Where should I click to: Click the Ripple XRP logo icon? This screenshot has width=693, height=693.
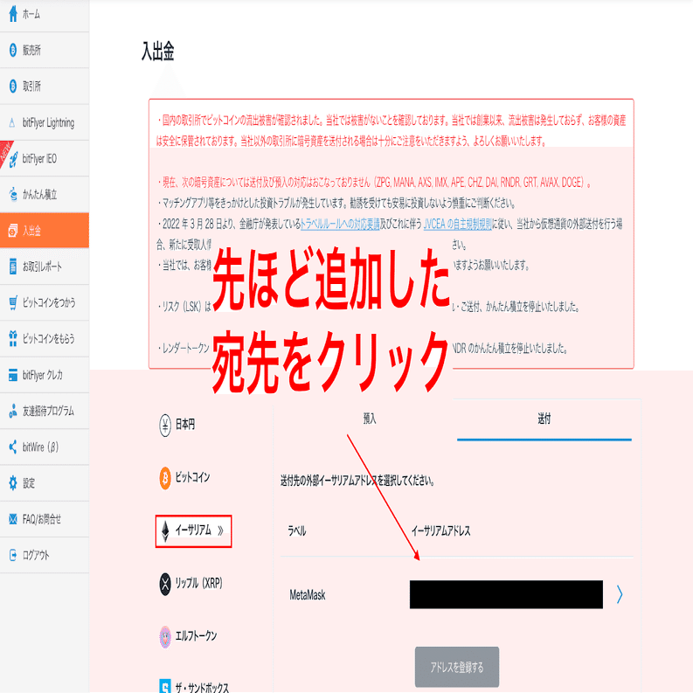pos(165,585)
